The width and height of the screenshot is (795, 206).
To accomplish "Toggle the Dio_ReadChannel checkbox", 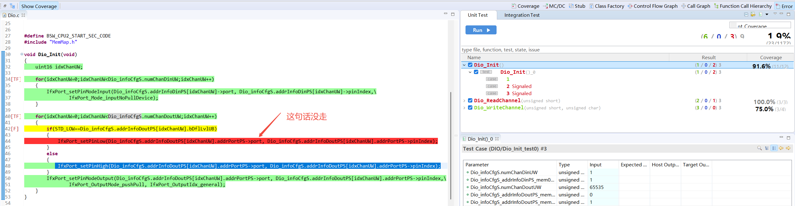I will (x=470, y=101).
